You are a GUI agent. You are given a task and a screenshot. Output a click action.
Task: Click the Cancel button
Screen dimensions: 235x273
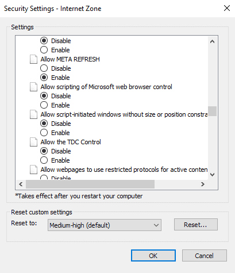click(205, 256)
